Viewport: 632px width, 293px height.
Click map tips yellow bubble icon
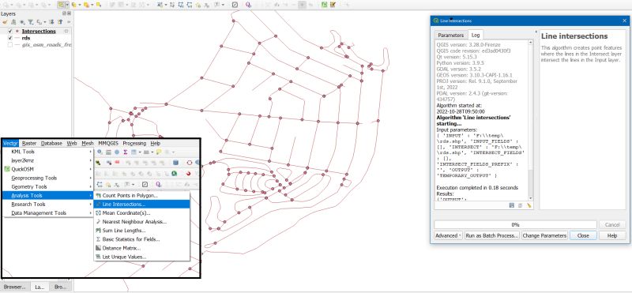[159, 152]
